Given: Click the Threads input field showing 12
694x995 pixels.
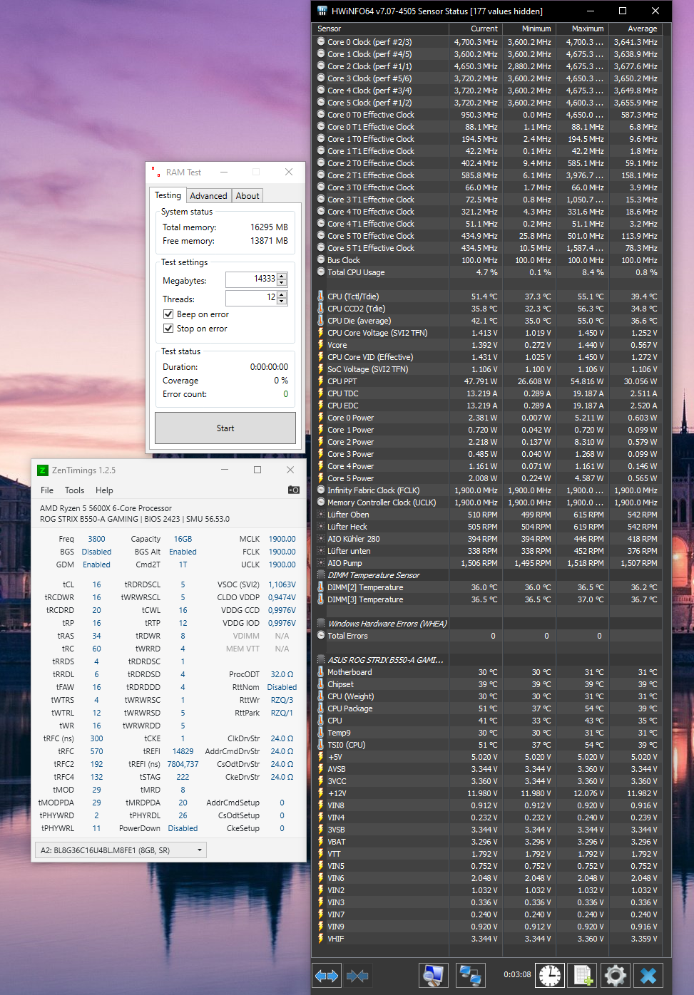Looking at the screenshot, I should click(x=252, y=298).
